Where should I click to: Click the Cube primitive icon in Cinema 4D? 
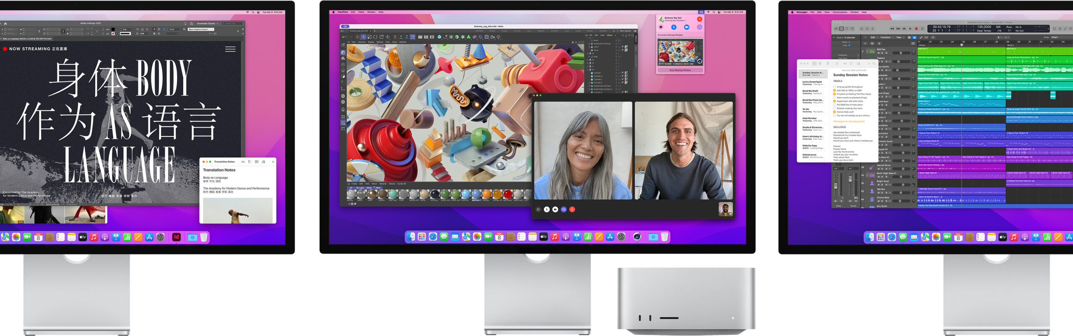439,37
